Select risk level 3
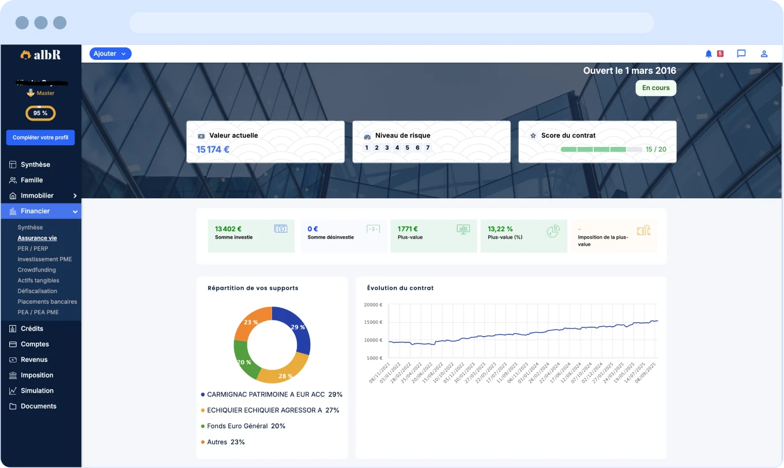The height and width of the screenshot is (468, 784). pyautogui.click(x=387, y=148)
